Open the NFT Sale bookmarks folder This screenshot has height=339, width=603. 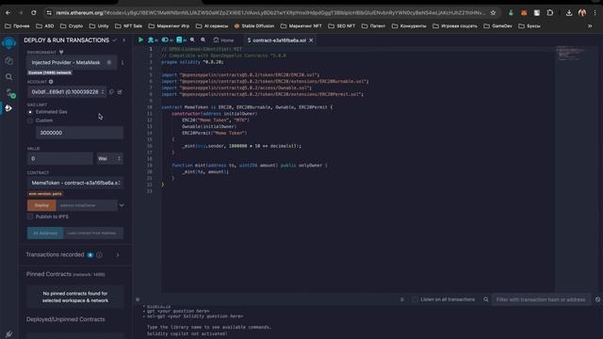128,26
